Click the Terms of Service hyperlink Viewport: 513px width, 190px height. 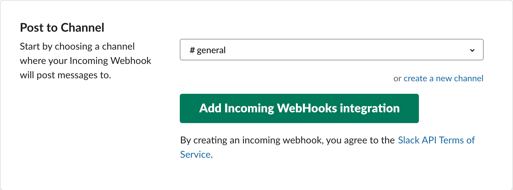[x=436, y=140]
